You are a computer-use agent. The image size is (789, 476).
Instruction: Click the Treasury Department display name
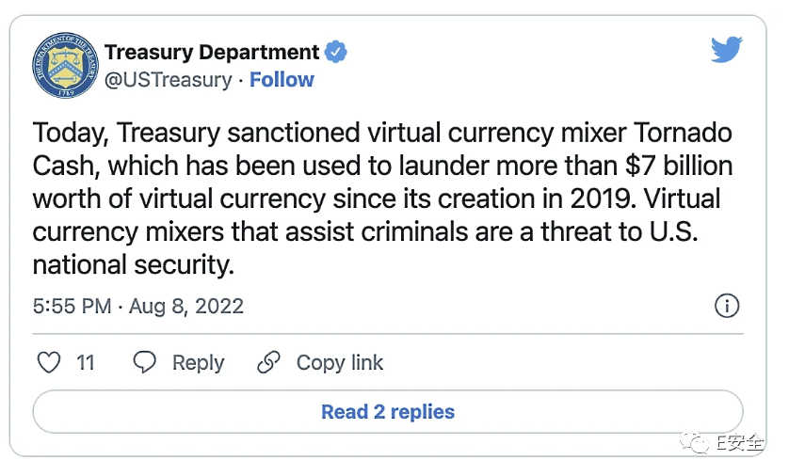tap(211, 53)
